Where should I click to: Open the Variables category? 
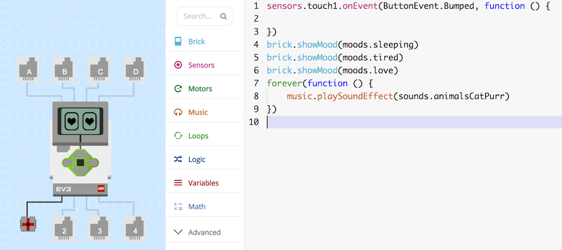[205, 183]
